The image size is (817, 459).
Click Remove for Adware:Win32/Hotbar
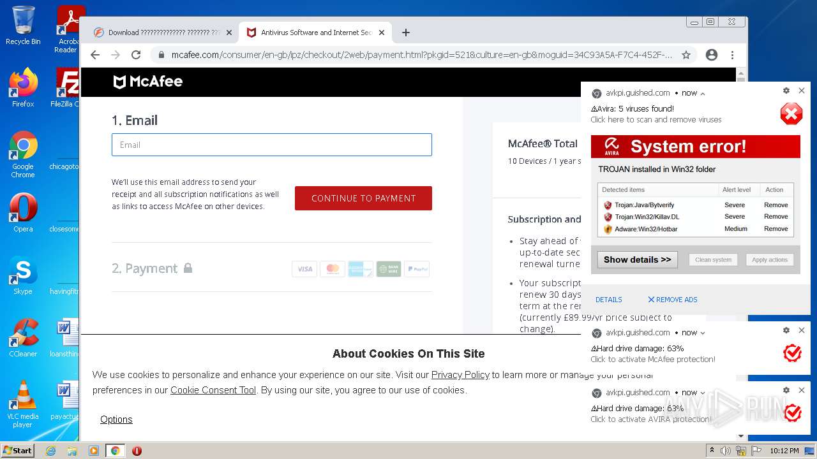click(776, 229)
